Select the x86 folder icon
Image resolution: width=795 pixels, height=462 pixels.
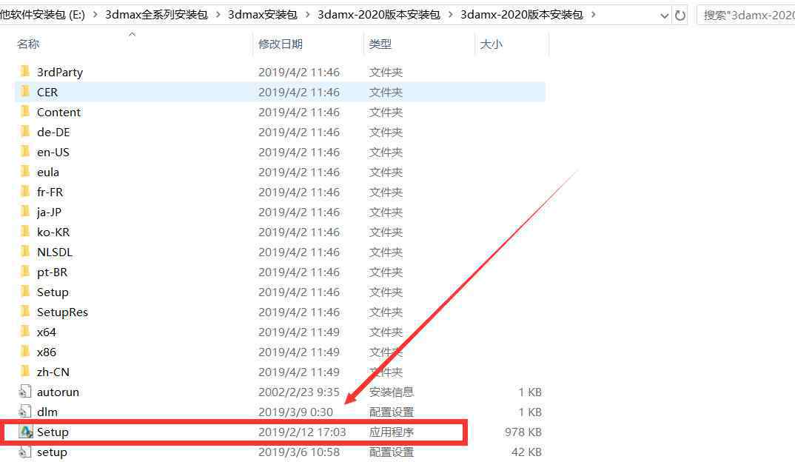point(25,352)
